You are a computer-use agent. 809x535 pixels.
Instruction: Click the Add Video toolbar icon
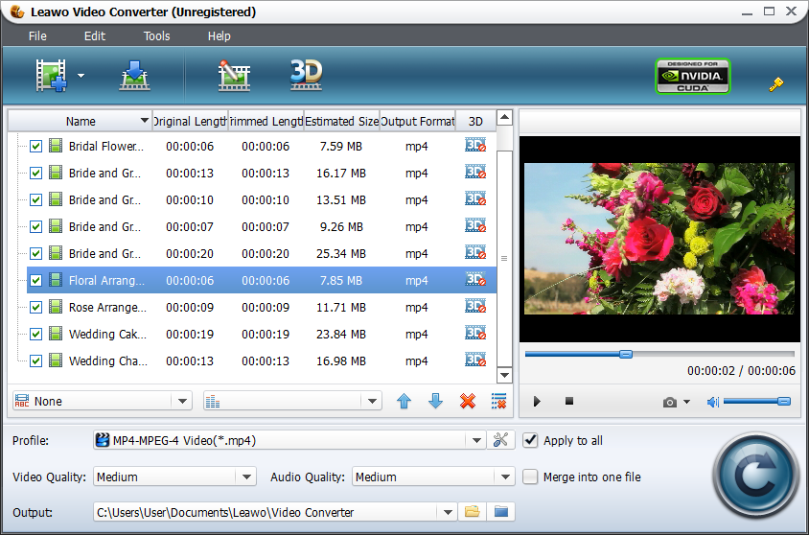[x=51, y=76]
